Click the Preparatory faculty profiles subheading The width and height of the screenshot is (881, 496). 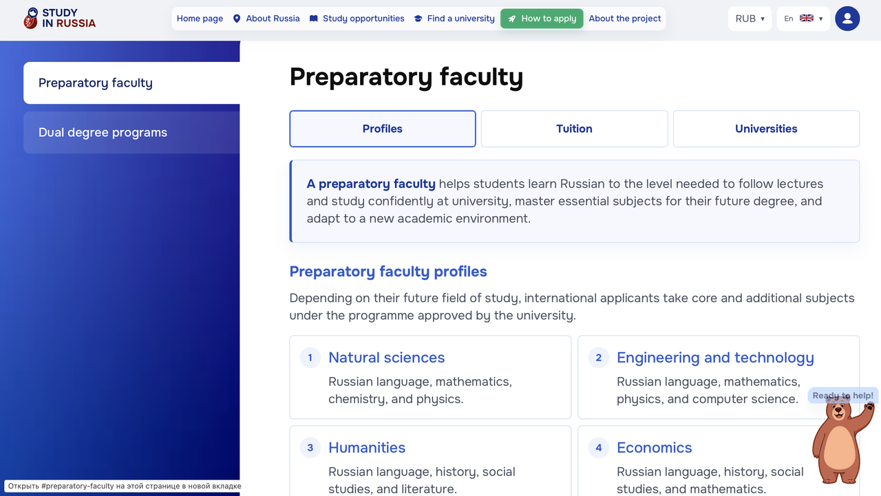pos(388,272)
